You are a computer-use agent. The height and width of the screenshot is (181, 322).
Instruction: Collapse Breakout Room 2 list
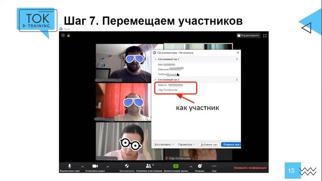pos(155,79)
